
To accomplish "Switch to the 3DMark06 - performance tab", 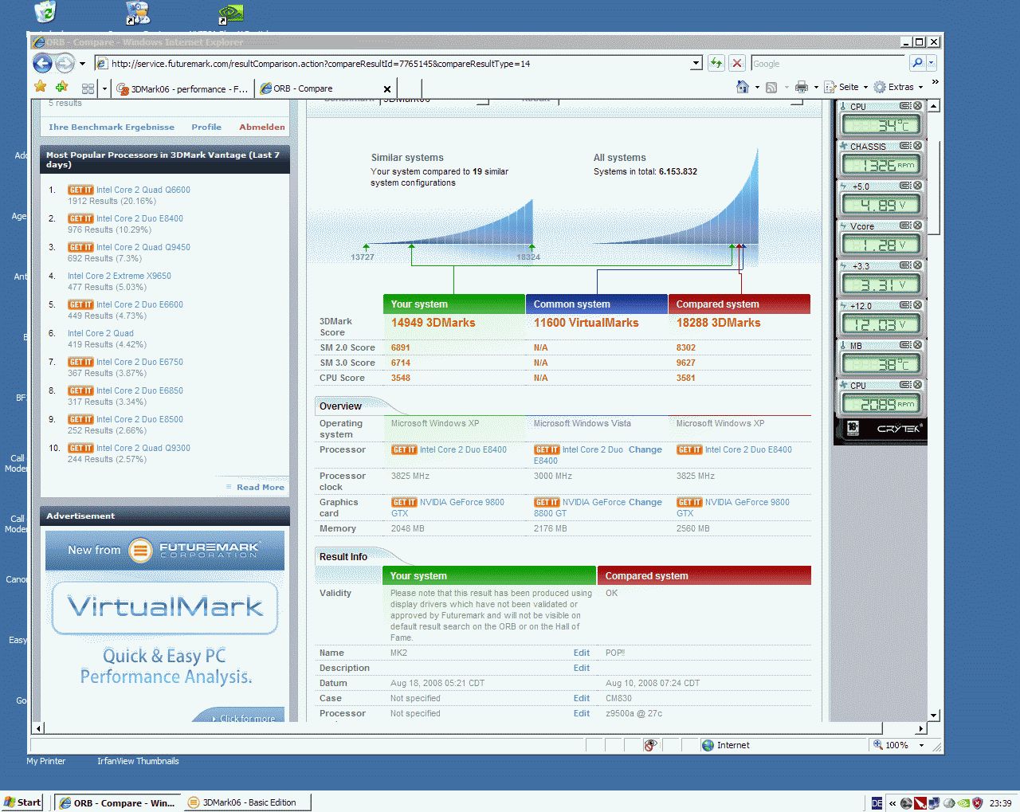I will (x=183, y=89).
